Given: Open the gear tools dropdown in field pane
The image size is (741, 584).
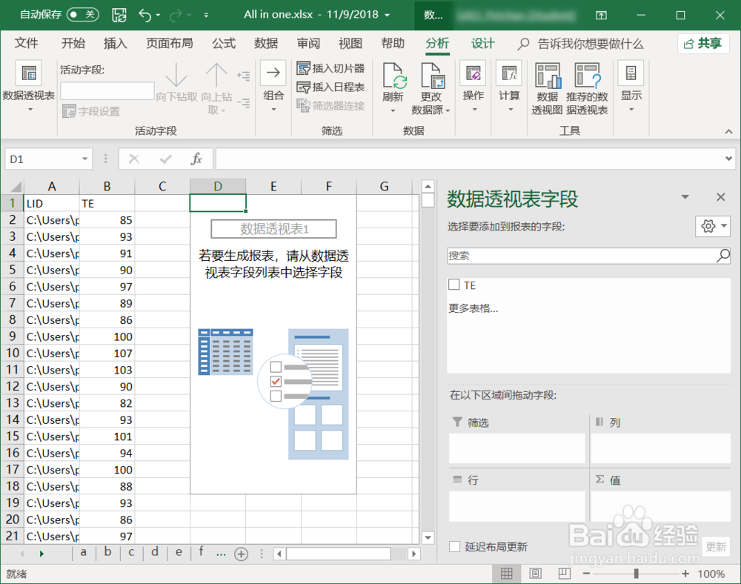Looking at the screenshot, I should coord(713,226).
